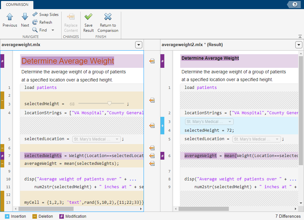
Task: Merge the averageWeight line deletion icon
Action: tap(152, 163)
